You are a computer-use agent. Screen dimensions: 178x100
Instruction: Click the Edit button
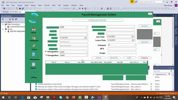coord(129,58)
